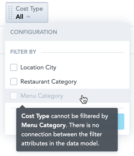The width and height of the screenshot is (134, 156).
Task: Click the CONFIGURATION header bar
Action: pos(67,32)
